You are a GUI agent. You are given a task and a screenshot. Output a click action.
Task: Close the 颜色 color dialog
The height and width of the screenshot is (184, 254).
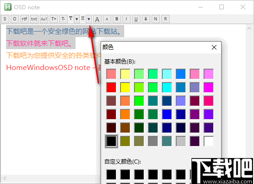tap(214, 47)
